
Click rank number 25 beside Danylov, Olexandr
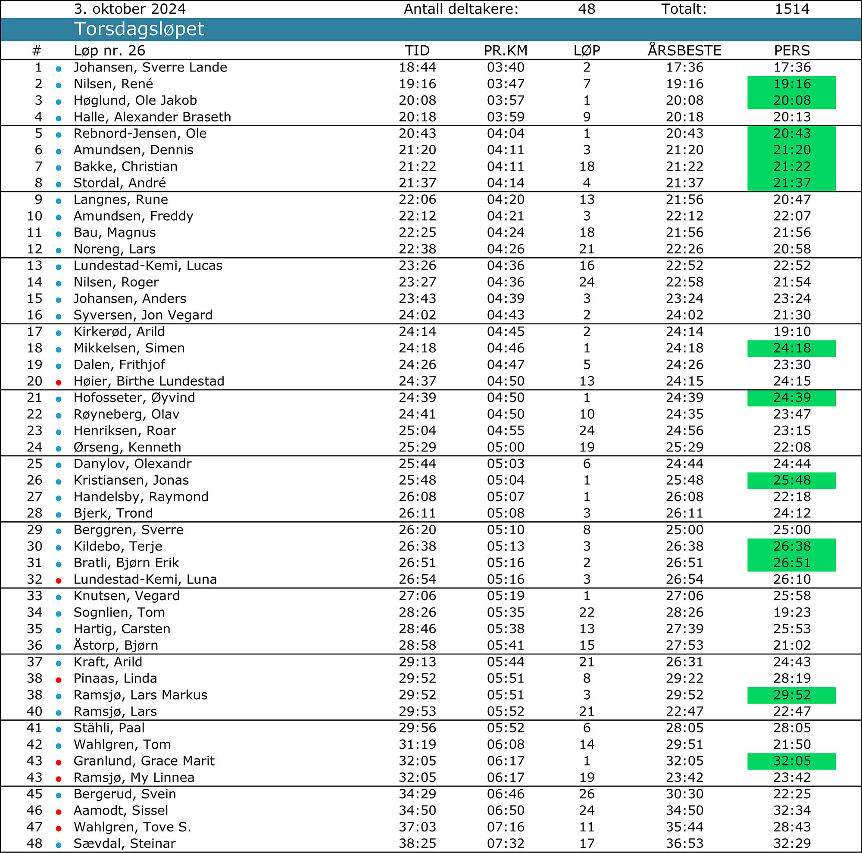[x=34, y=463]
